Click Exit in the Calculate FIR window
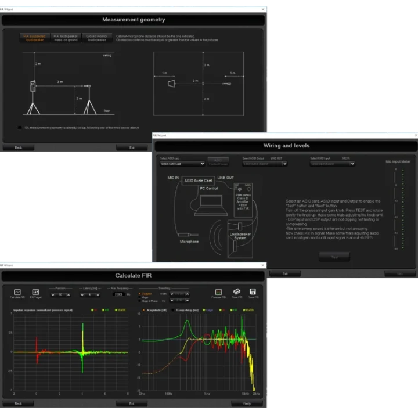 tap(132, 403)
